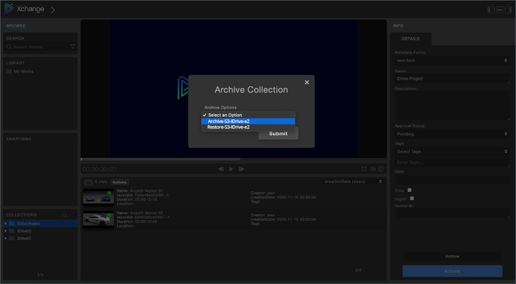516x284 pixels.
Task: Click the Xchange logo icon
Action: (10, 9)
